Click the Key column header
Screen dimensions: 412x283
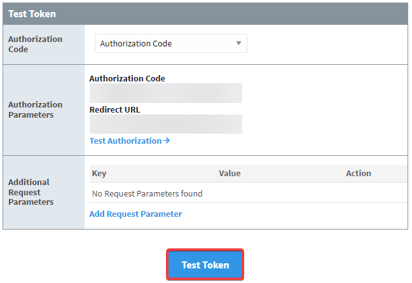99,174
